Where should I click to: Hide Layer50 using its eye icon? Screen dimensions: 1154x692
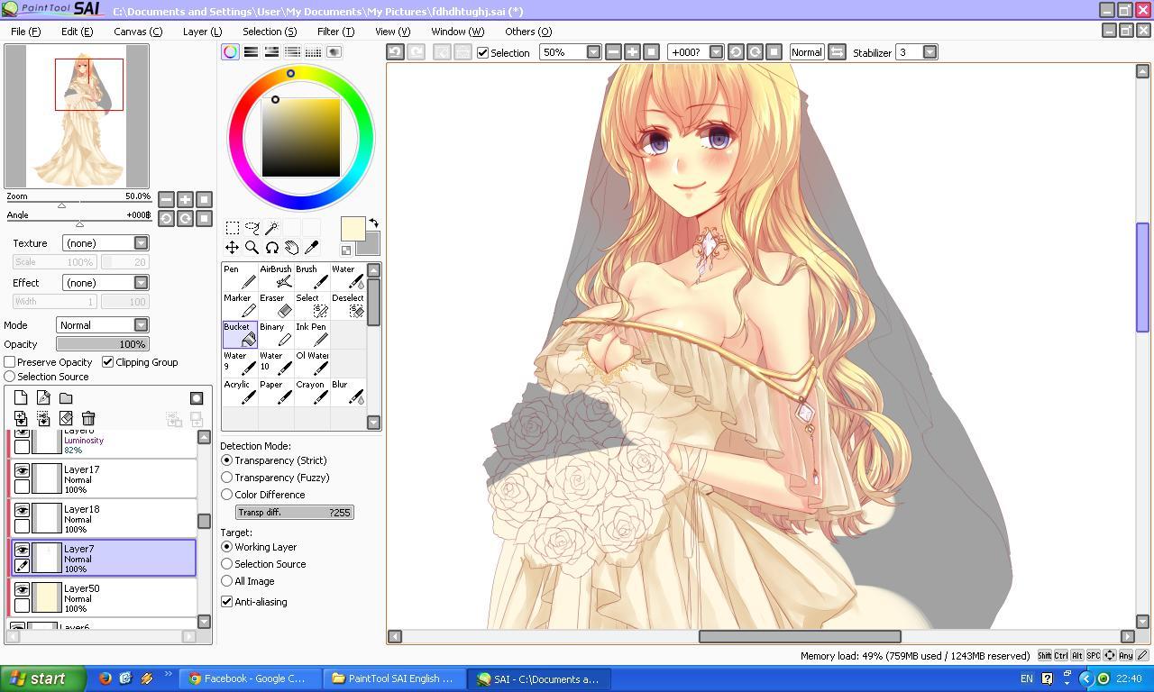pos(22,589)
